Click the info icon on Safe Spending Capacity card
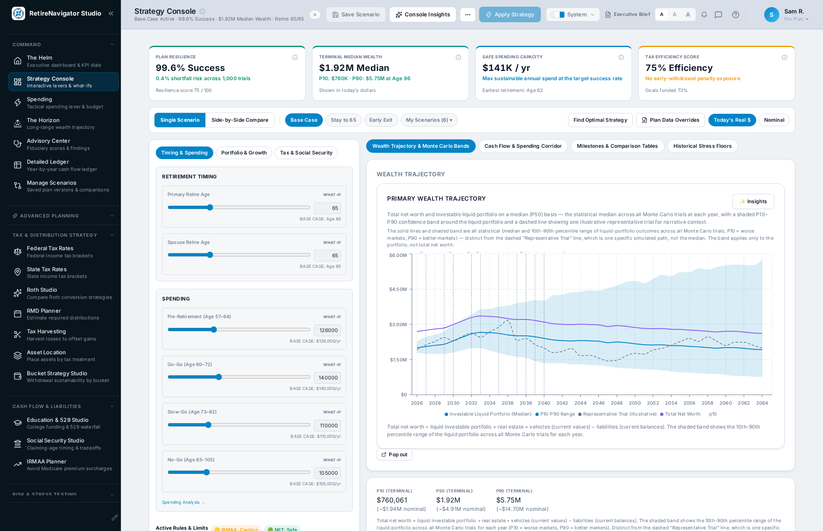This screenshot has height=531, width=823. click(621, 58)
